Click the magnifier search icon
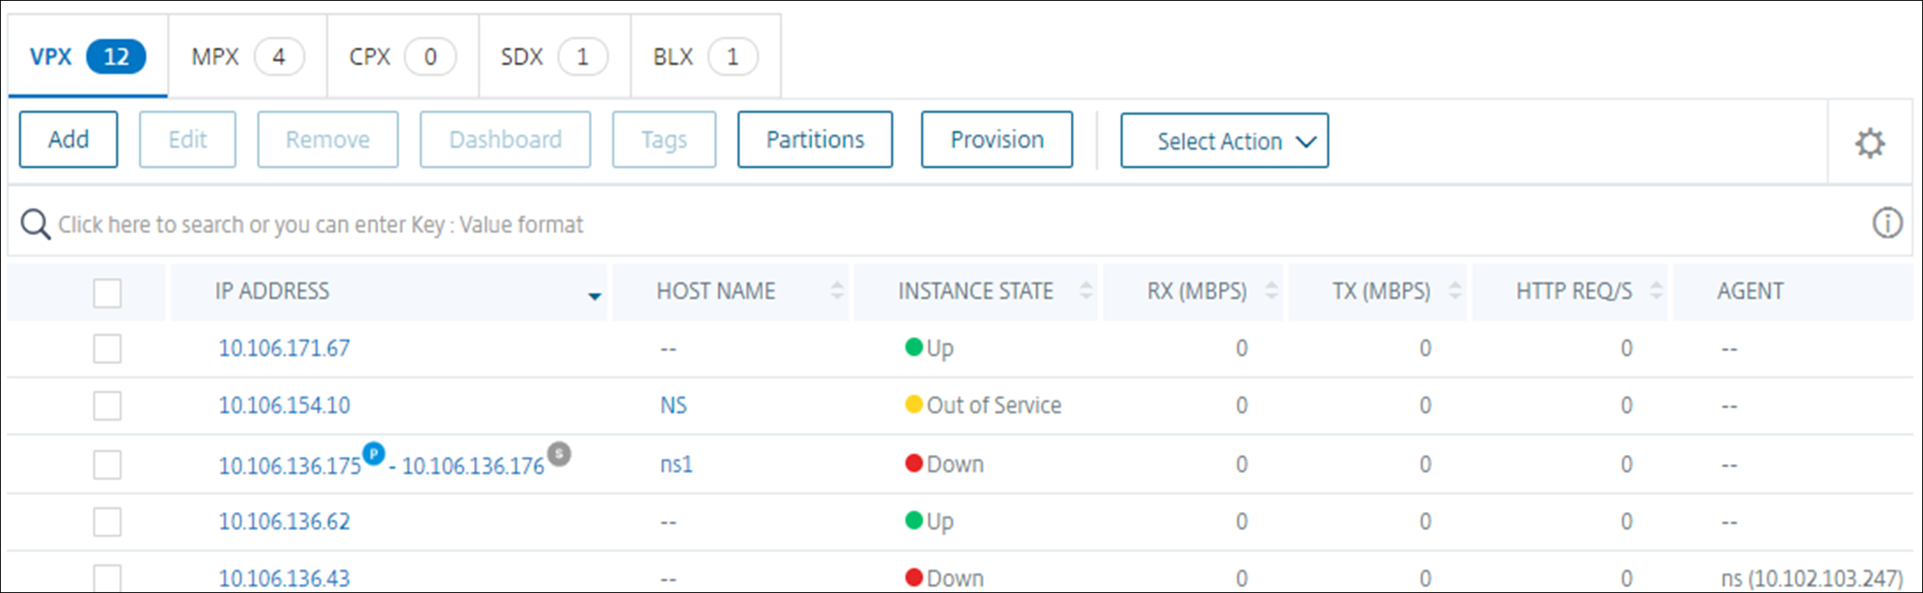The height and width of the screenshot is (593, 1923). 35,224
